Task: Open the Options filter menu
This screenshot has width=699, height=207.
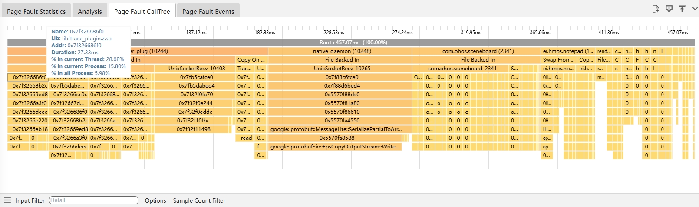Action: 155,200
